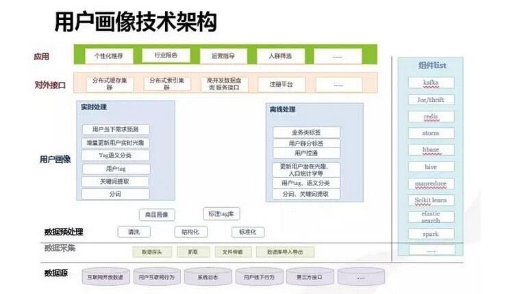
Task: Select the 人群筛选 box
Action: click(x=281, y=56)
